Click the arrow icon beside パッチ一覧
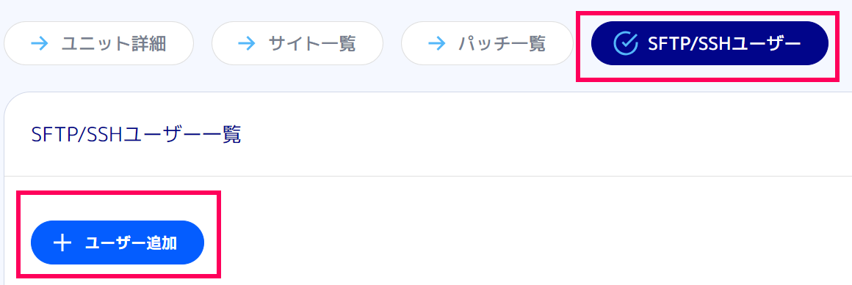Screen dimensions: 852x285 (437, 43)
